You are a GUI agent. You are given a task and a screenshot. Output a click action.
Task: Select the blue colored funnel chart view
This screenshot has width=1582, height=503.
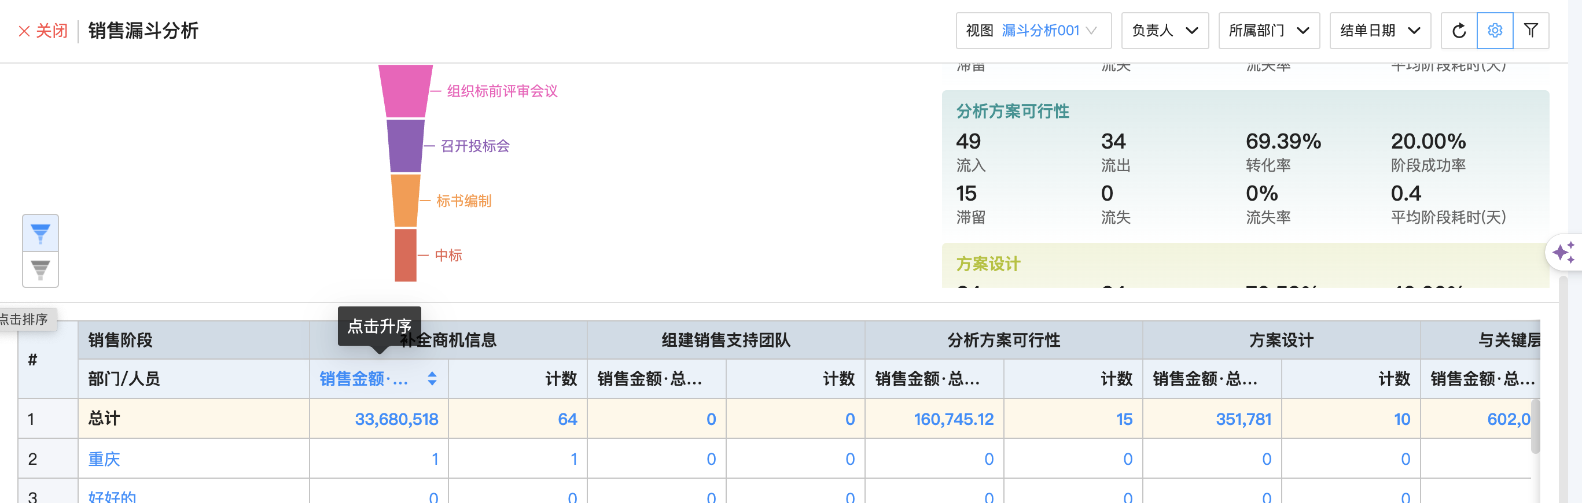tap(41, 233)
